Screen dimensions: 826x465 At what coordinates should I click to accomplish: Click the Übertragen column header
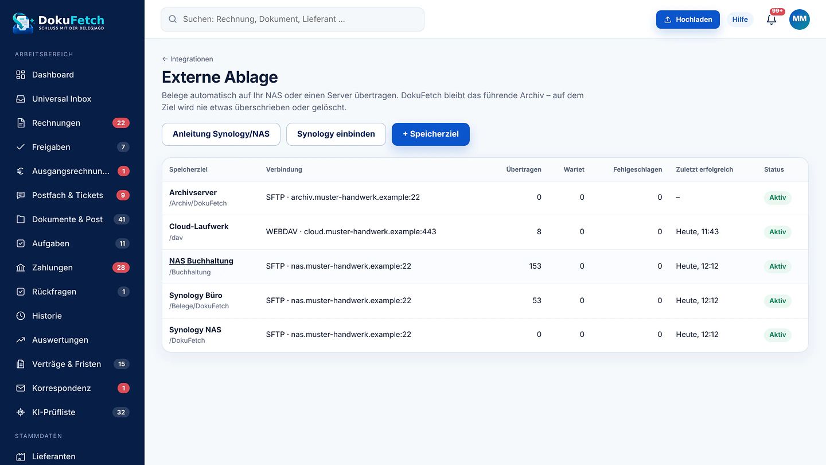(524, 169)
